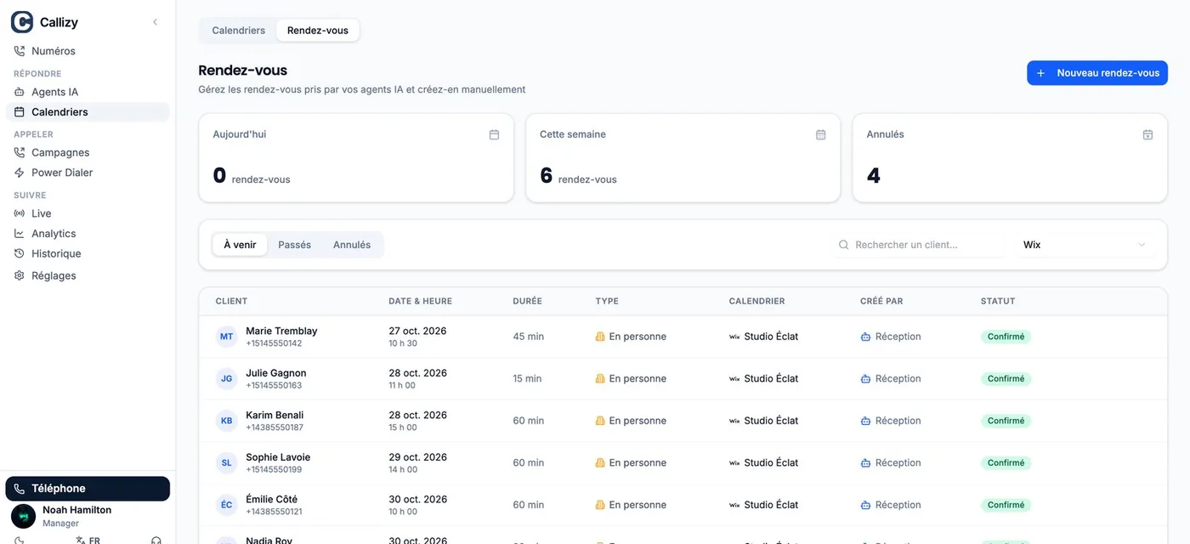Screen dimensions: 1190x544
Task: Click the name Émilie Côté
Action: coord(271,499)
